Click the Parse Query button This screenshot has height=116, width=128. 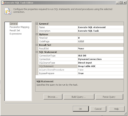109,97
